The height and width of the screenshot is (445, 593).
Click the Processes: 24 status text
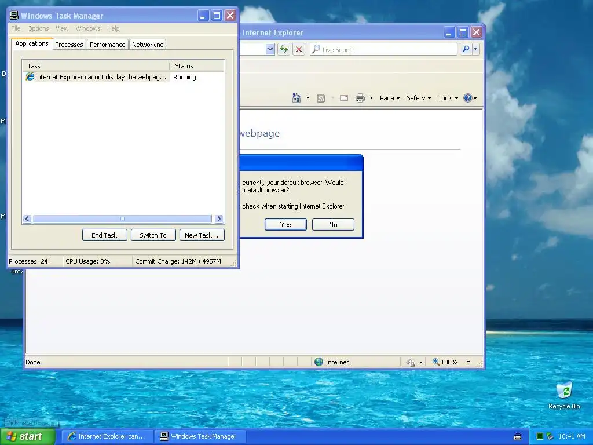[x=28, y=261]
